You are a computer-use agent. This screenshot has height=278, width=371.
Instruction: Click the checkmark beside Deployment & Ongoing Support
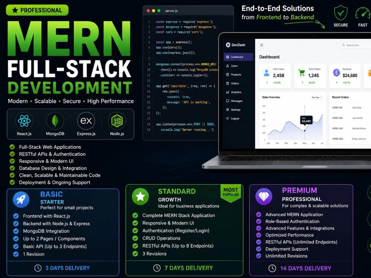point(12,182)
